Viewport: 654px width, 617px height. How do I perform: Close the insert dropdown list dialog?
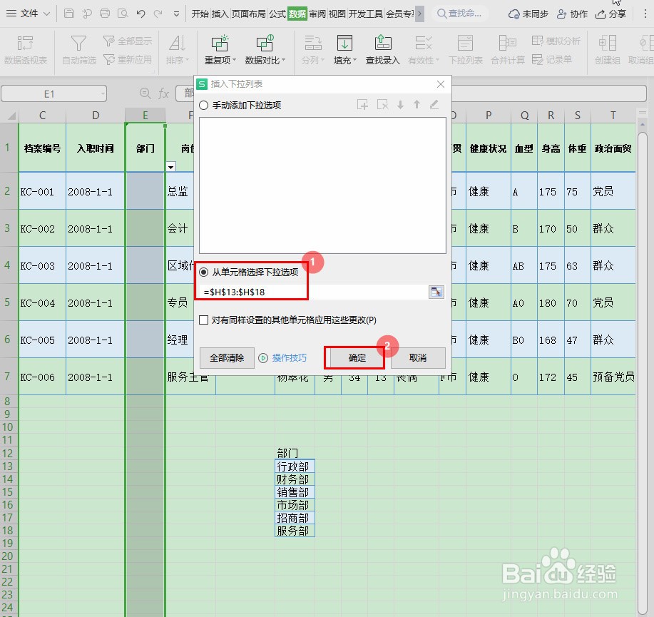[441, 84]
